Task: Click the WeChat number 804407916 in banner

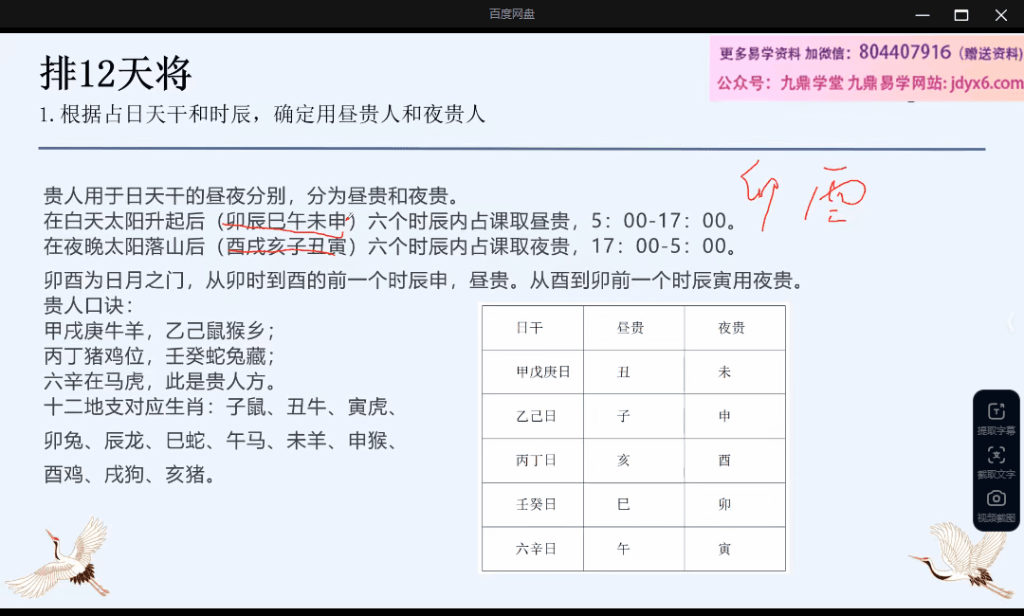Action: tap(905, 53)
